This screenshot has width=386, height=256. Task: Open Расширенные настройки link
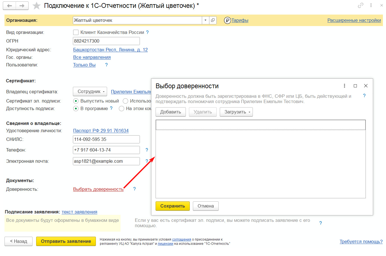354,20
